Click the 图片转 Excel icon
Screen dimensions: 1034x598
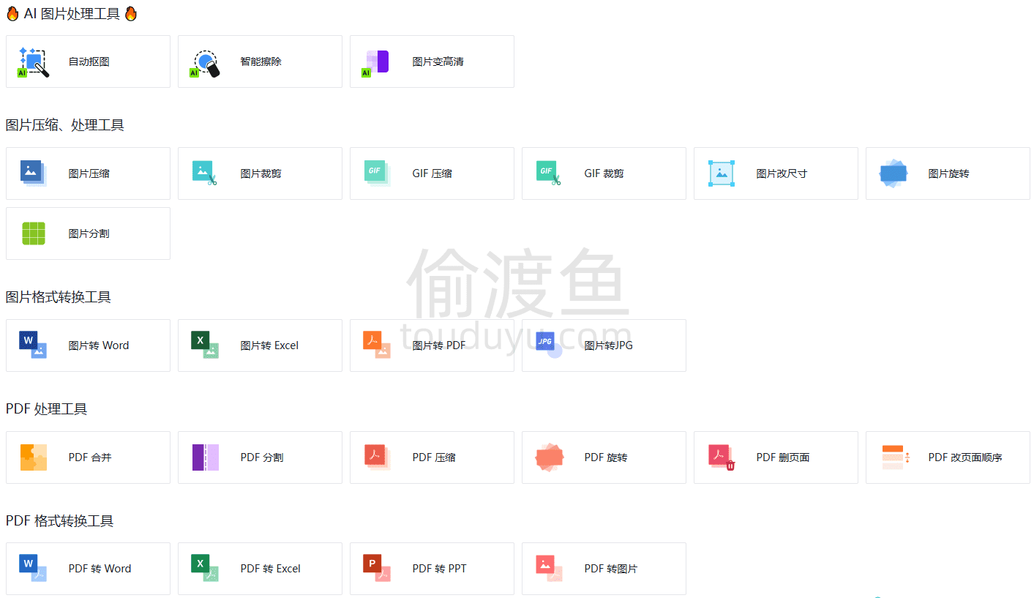(x=205, y=345)
